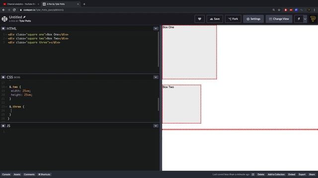Place cursor on 'height: 25vw;' line
Viewport: 318px width, 178px height.
pos(21,95)
